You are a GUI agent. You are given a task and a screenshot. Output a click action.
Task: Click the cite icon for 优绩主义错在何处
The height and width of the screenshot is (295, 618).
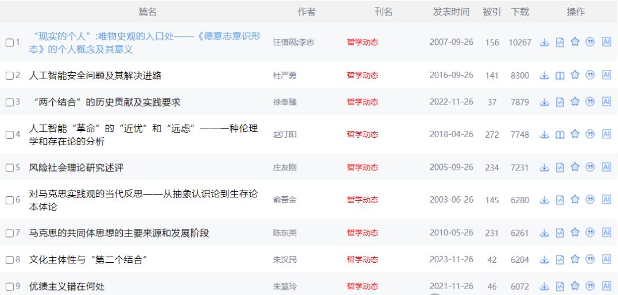tap(589, 286)
